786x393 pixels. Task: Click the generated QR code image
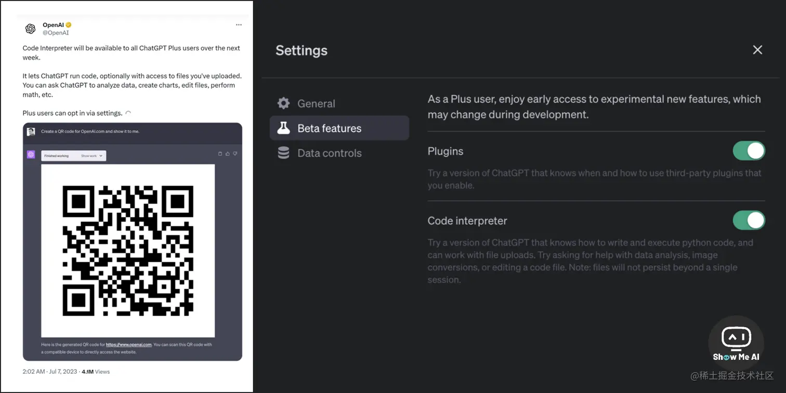tap(128, 251)
